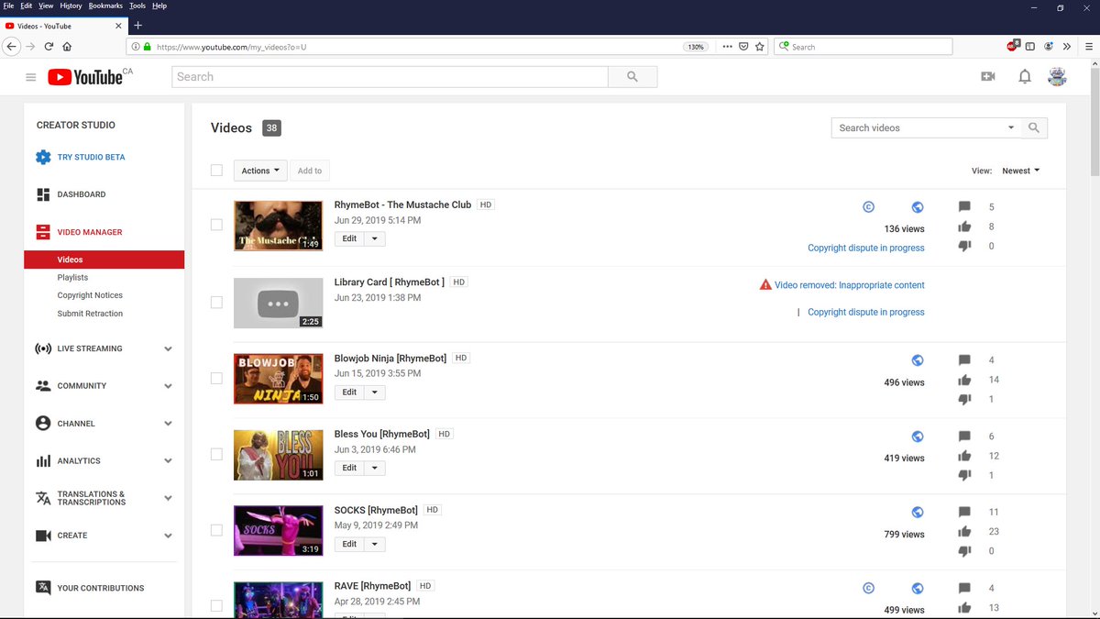Image resolution: width=1100 pixels, height=619 pixels.
Task: Open the Firefox Tools menu
Action: (x=137, y=6)
